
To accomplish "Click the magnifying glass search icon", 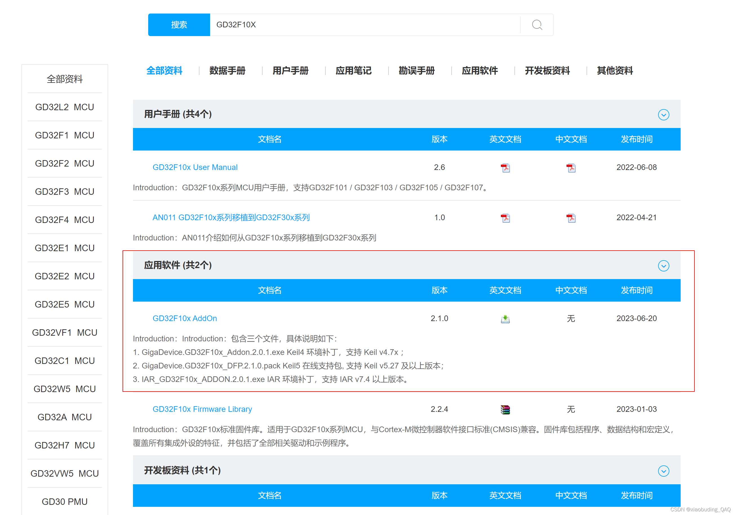I will click(537, 25).
